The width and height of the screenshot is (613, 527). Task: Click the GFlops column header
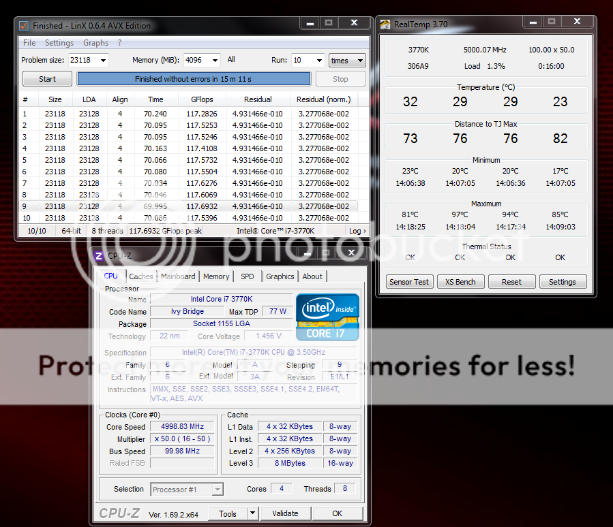(201, 99)
